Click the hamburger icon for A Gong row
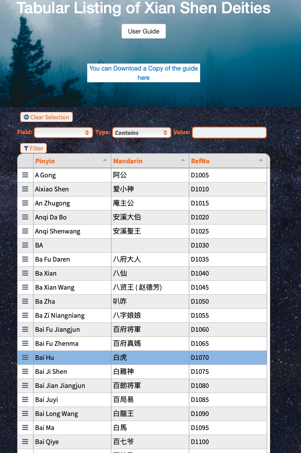This screenshot has width=301, height=453. pos(25,175)
